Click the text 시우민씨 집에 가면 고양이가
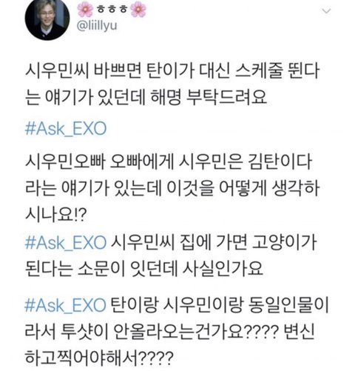The width and height of the screenshot is (355, 371). pyautogui.click(x=214, y=242)
